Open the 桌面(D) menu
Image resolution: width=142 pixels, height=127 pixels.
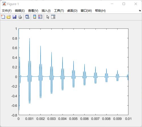click(x=72, y=11)
